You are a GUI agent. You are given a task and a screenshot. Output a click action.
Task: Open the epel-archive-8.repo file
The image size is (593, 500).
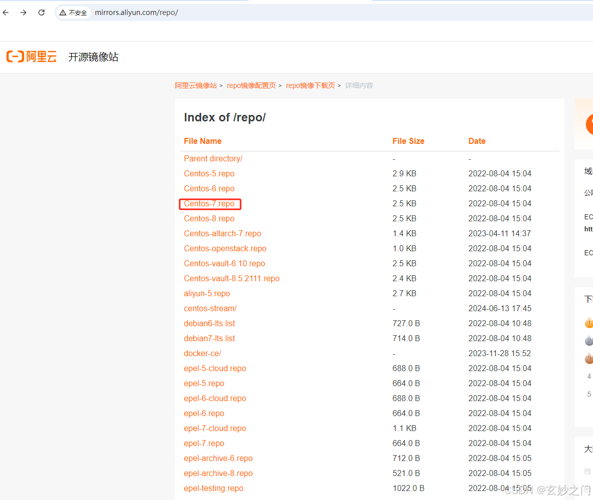pos(218,473)
